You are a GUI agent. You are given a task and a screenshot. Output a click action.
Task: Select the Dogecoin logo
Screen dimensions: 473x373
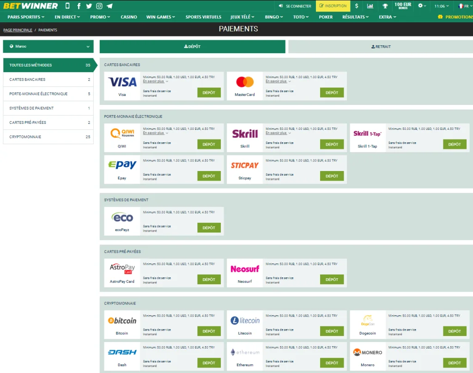click(368, 320)
